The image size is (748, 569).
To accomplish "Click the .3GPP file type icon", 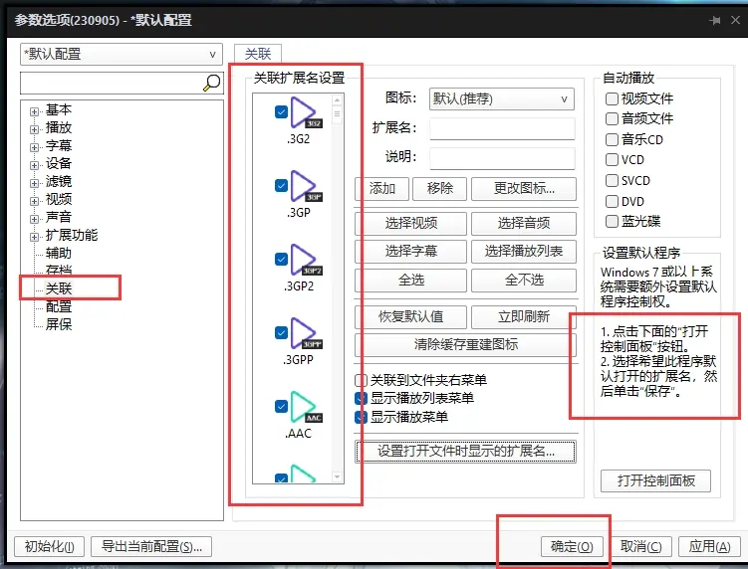I will click(x=306, y=333).
